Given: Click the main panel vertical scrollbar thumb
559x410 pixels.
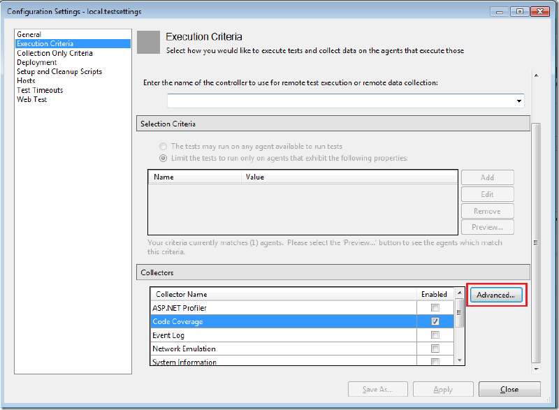Looking at the screenshot, I should pyautogui.click(x=536, y=242).
